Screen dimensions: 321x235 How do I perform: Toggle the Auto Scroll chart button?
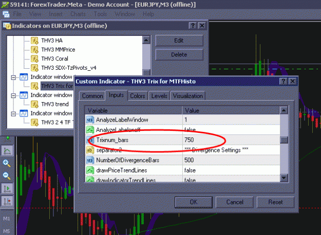7,188
